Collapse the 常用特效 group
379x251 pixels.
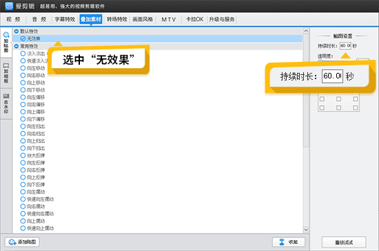(17, 46)
